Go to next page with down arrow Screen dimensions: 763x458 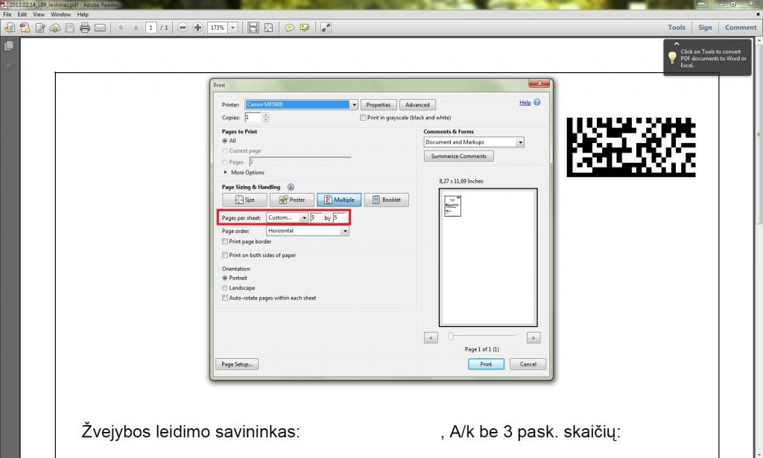pos(136,28)
